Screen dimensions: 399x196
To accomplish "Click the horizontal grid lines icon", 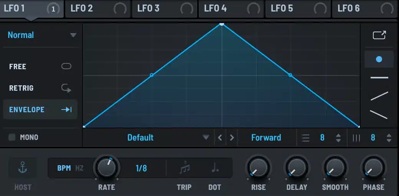I will [x=306, y=138].
